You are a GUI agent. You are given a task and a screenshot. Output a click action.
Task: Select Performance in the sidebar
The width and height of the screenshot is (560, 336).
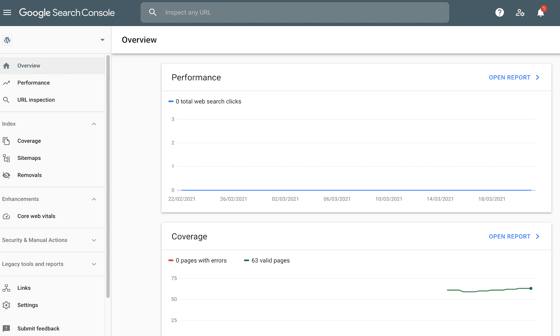point(34,83)
